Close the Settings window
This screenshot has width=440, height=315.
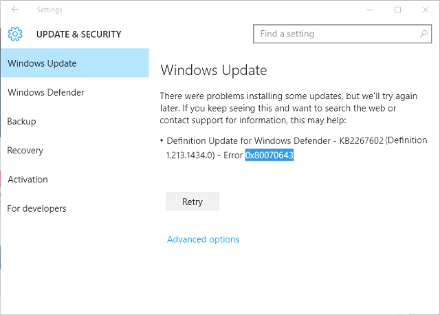426,10
